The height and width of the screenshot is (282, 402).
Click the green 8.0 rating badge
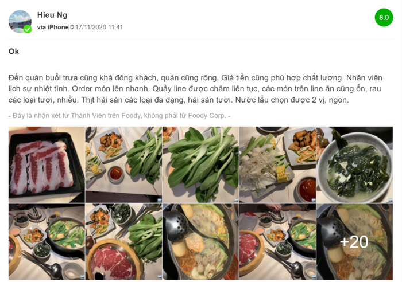tap(384, 17)
